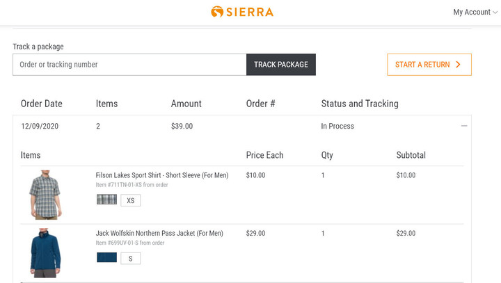Click the Start a Return button
Screen dimensions: 501x283
[429, 65]
